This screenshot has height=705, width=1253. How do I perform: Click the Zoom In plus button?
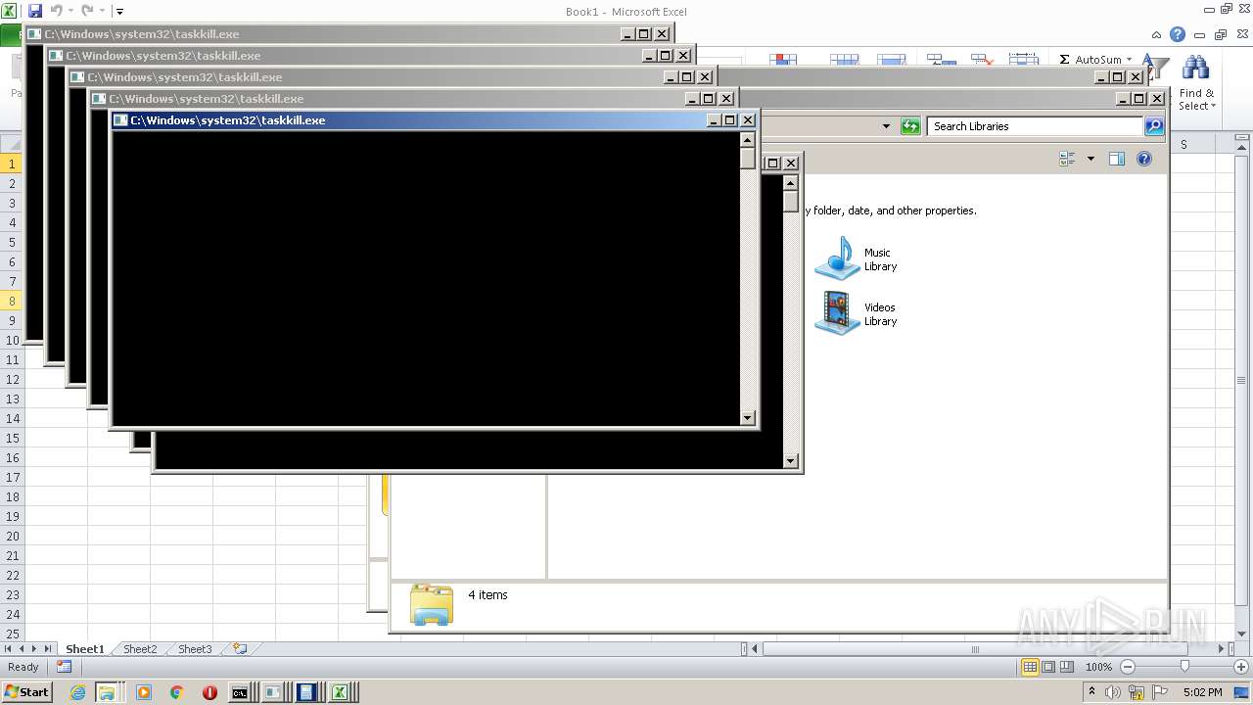tap(1241, 667)
